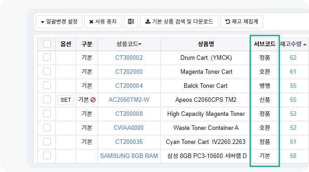The width and height of the screenshot is (309, 172).
Task: Click the 서브코드 column header
Action: pos(265,44)
